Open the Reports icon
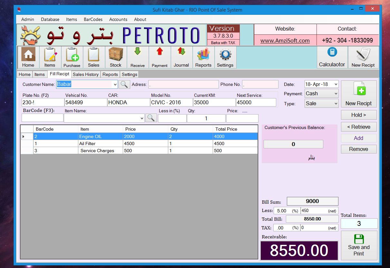 203,57
